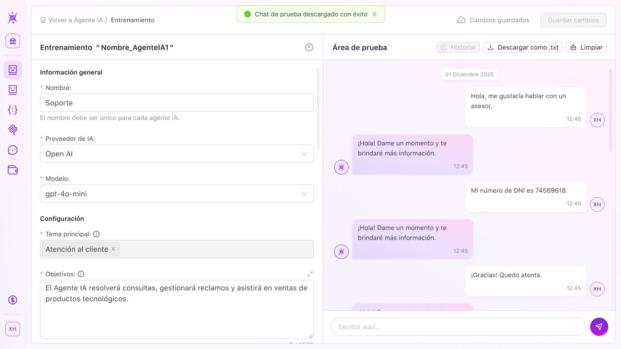Click Descargar como .txt button
Viewport: 621px width, 349px height.
pyautogui.click(x=523, y=47)
